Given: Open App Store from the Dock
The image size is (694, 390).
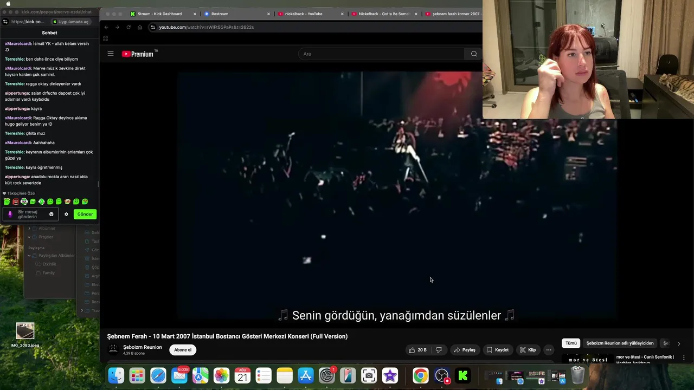Looking at the screenshot, I should [x=306, y=375].
